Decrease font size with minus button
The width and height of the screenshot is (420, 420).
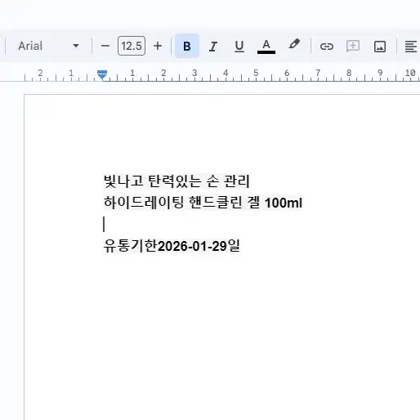click(x=105, y=46)
